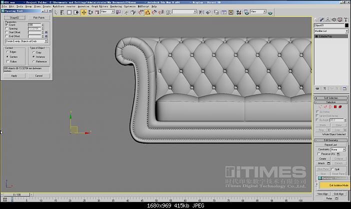Image resolution: width=351 pixels, height=209 pixels.
Task: Open the Layer Manager icon
Action: 216,12
